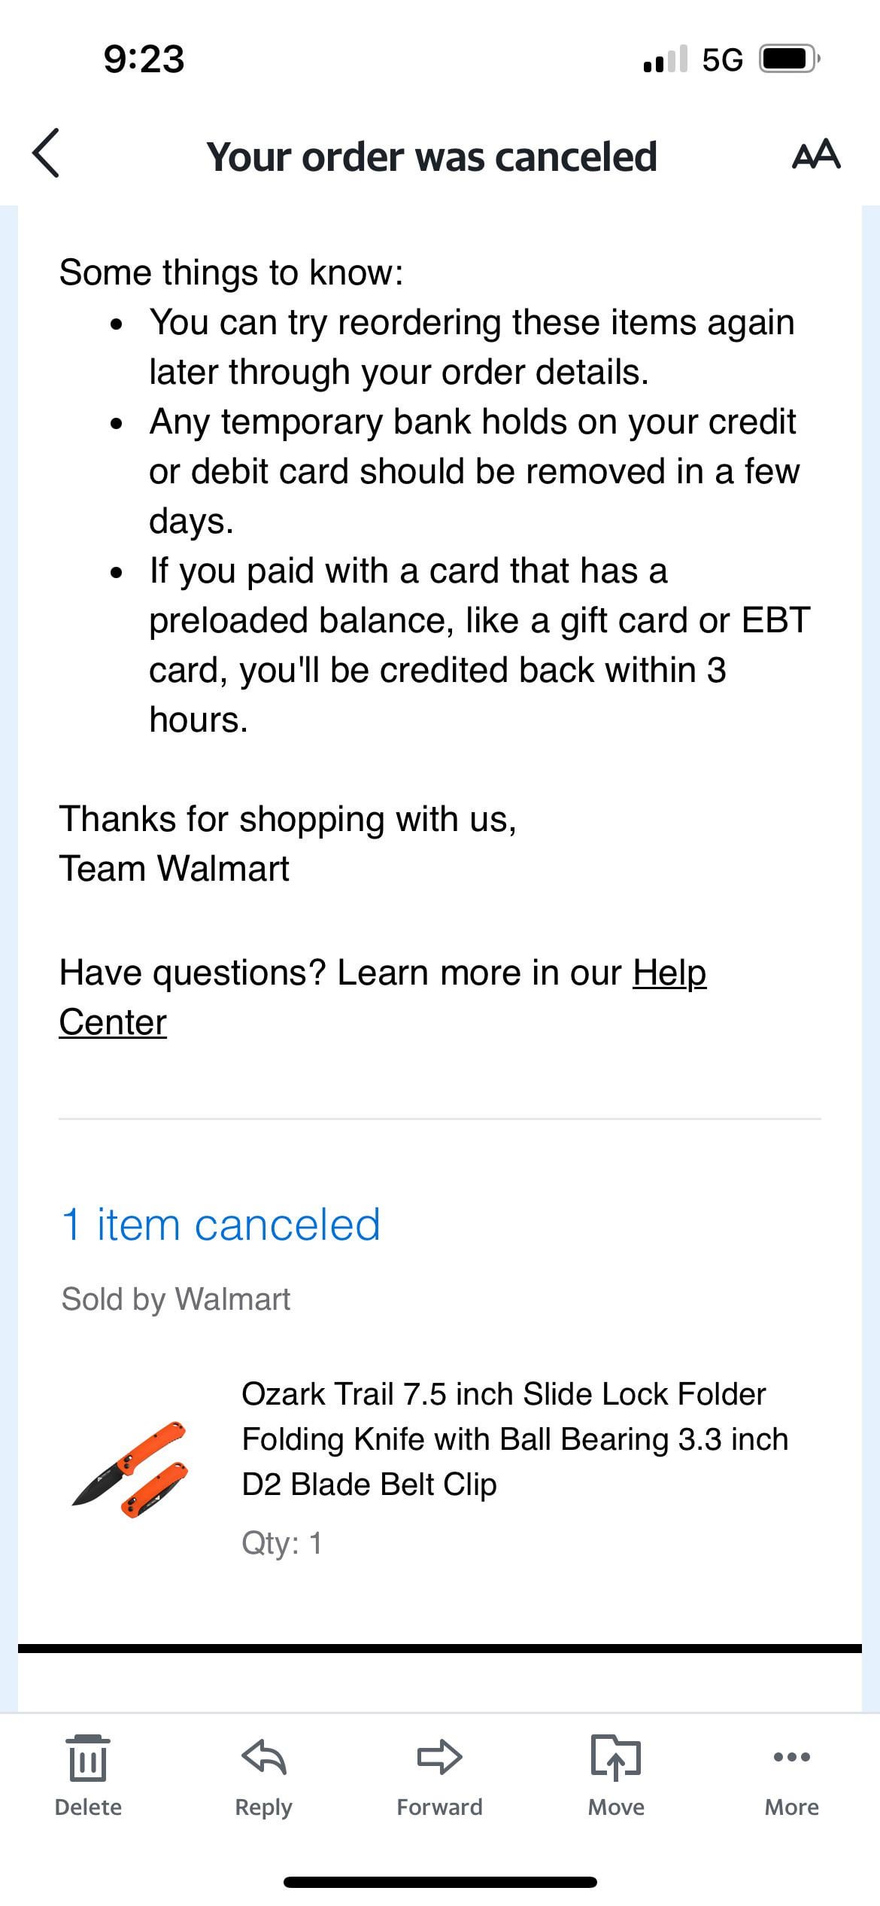This screenshot has height=1906, width=880.
Task: Tap the "Team Walmart" signature line
Action: click(174, 869)
